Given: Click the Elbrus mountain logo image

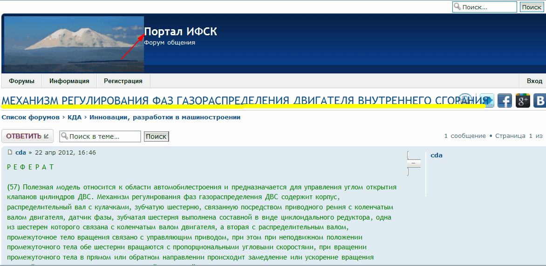Looking at the screenshot, I should 74,44.
